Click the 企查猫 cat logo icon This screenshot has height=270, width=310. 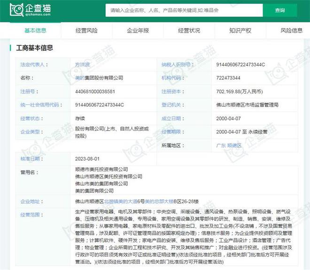(x=16, y=10)
